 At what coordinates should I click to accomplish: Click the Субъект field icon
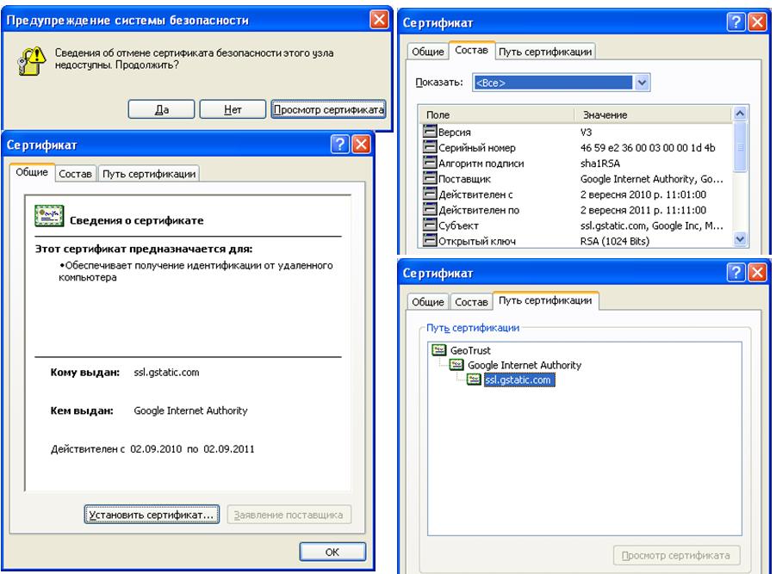click(x=430, y=225)
